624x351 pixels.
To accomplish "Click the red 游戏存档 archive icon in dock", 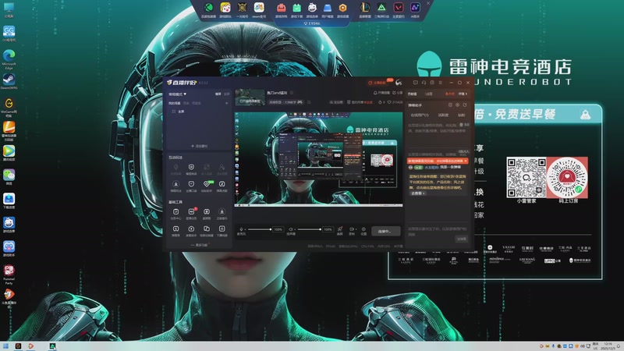I will (x=281, y=7).
